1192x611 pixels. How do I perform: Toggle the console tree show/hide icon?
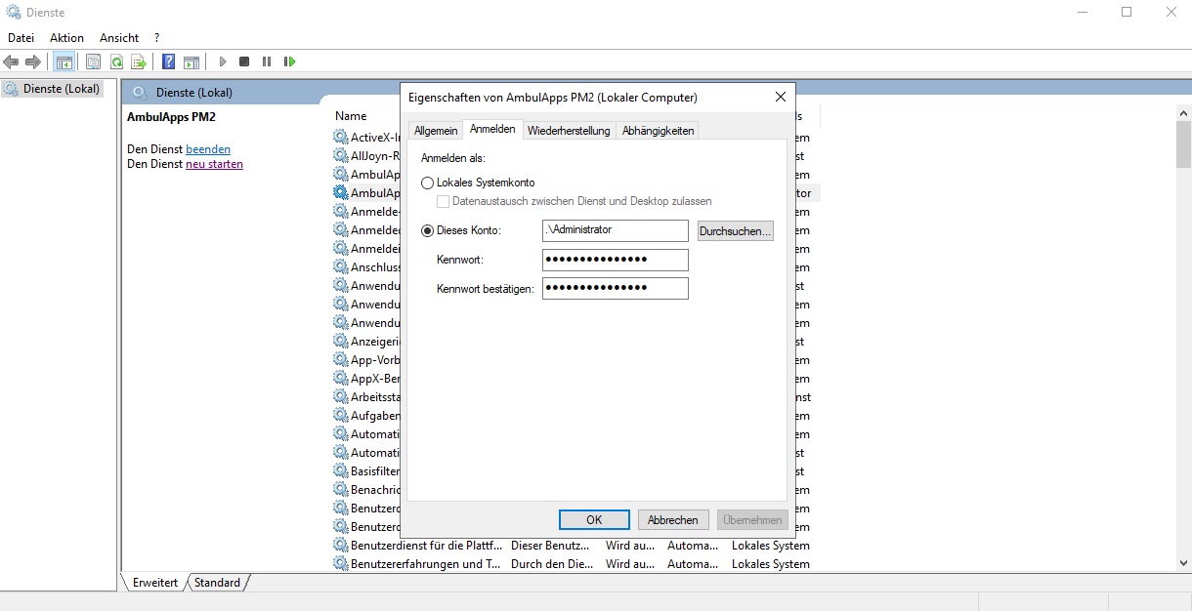[x=64, y=61]
